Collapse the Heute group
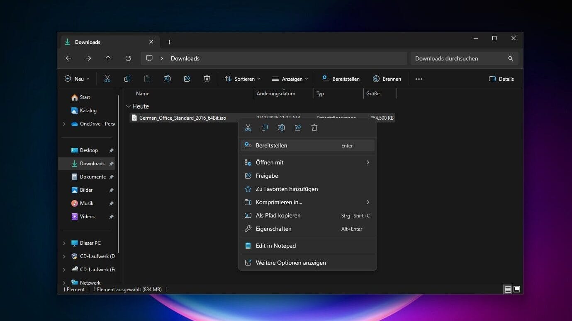 [x=128, y=106]
